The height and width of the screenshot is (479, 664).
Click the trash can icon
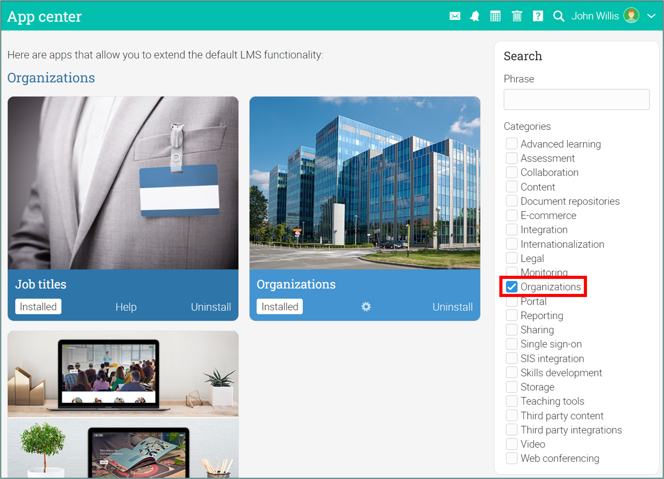(x=517, y=16)
